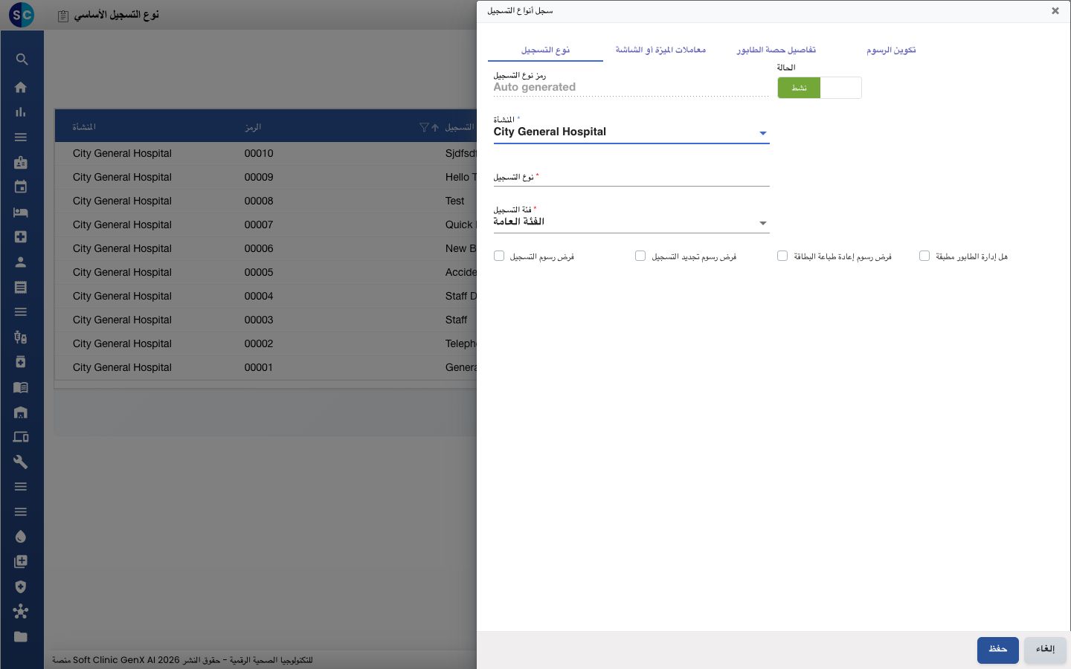Open the shield with cross icon

pyautogui.click(x=21, y=586)
